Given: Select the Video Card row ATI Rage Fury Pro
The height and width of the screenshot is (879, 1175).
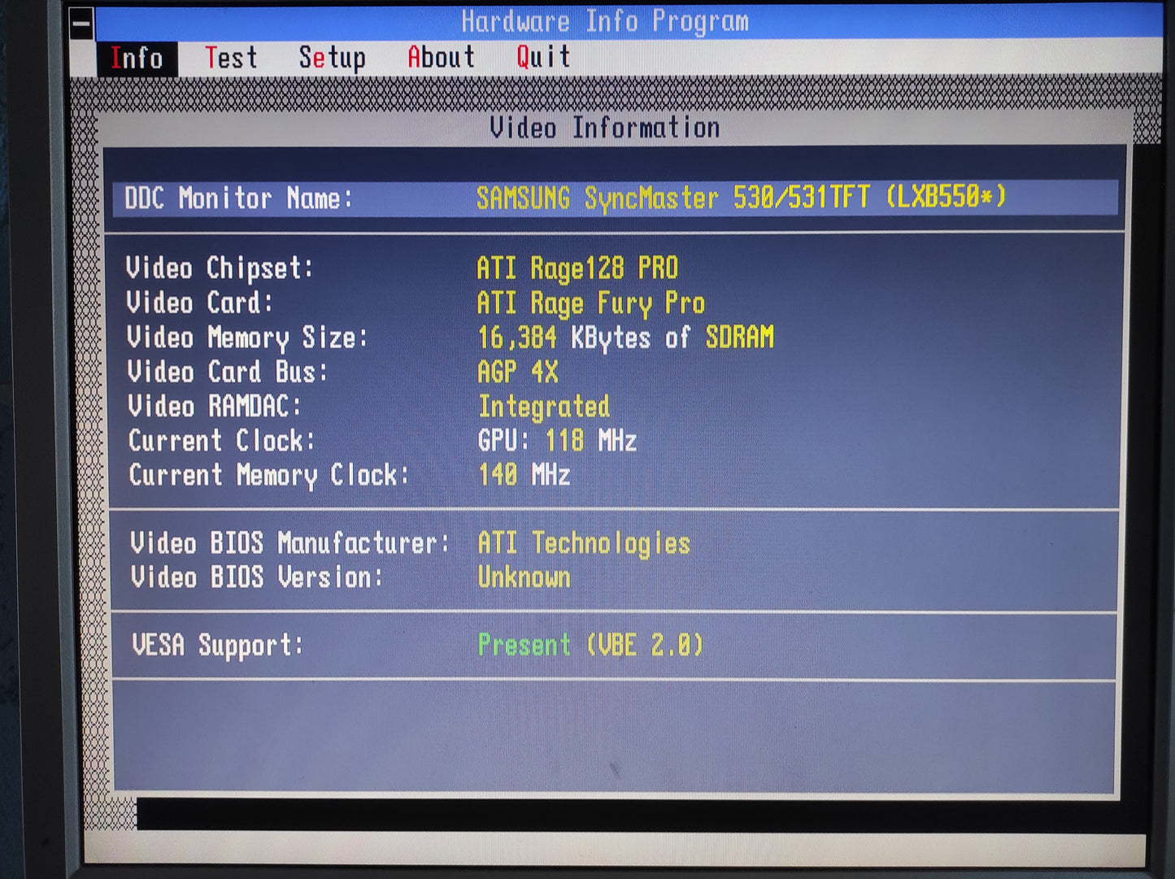Looking at the screenshot, I should (x=591, y=302).
